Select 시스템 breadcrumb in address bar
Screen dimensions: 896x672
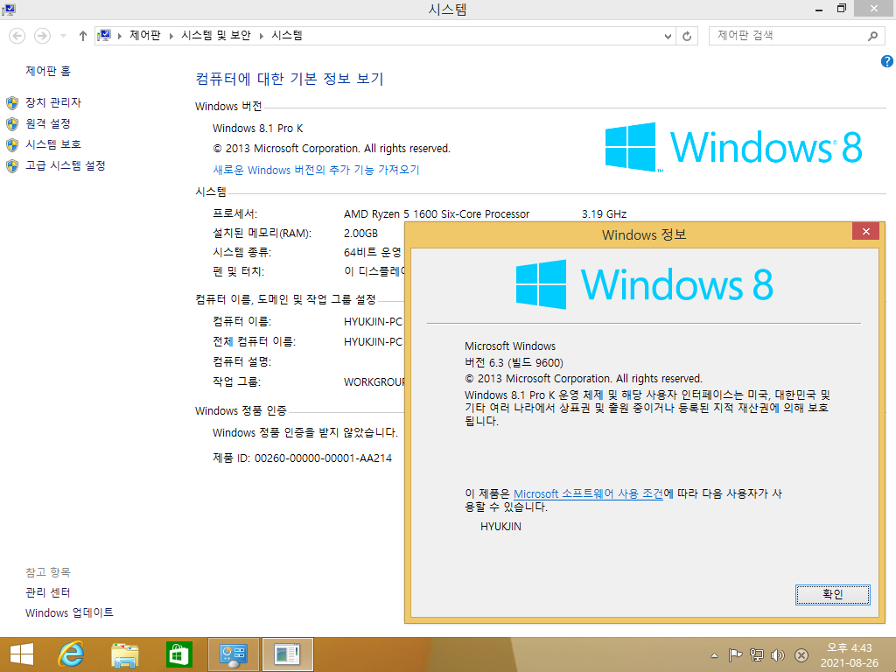(x=287, y=35)
